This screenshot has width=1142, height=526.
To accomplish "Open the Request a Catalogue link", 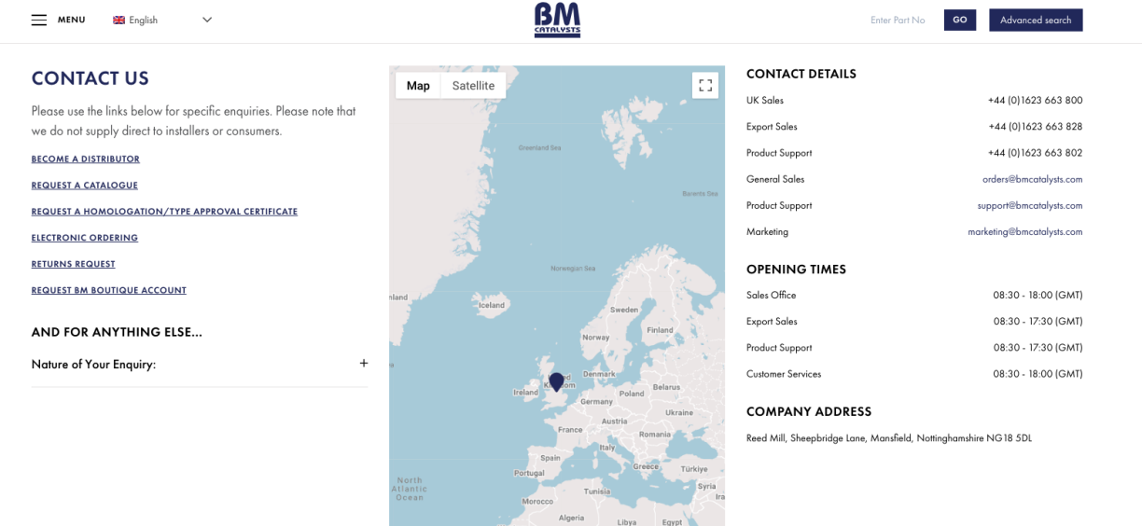I will (85, 186).
